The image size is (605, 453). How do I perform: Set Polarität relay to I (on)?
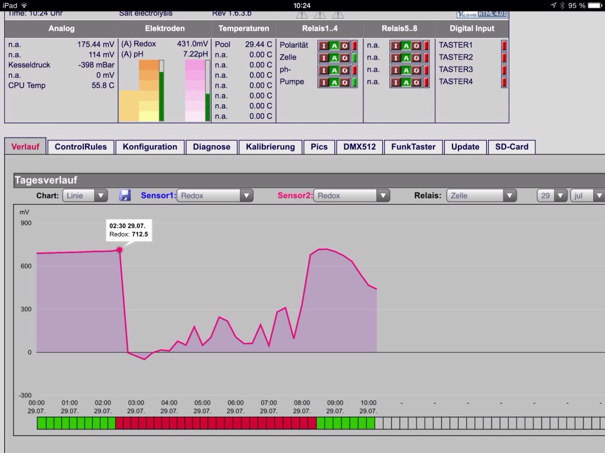[324, 45]
